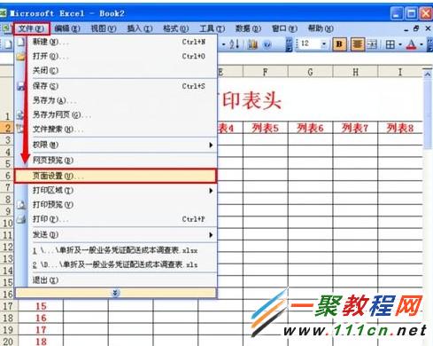Expand full File menu with bottom chevron
433x346 pixels.
click(115, 293)
